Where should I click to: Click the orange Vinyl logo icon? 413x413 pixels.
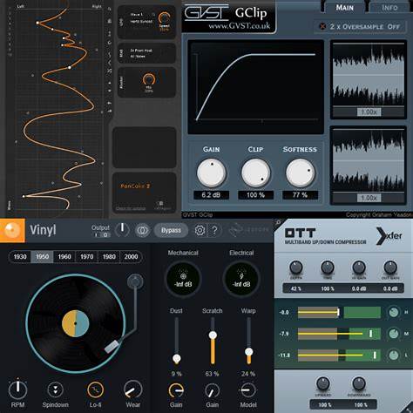12,230
